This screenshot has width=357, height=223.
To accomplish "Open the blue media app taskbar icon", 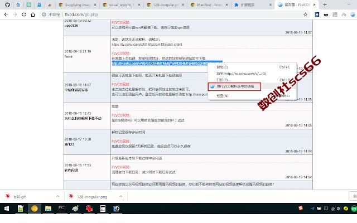I will pos(117,209).
